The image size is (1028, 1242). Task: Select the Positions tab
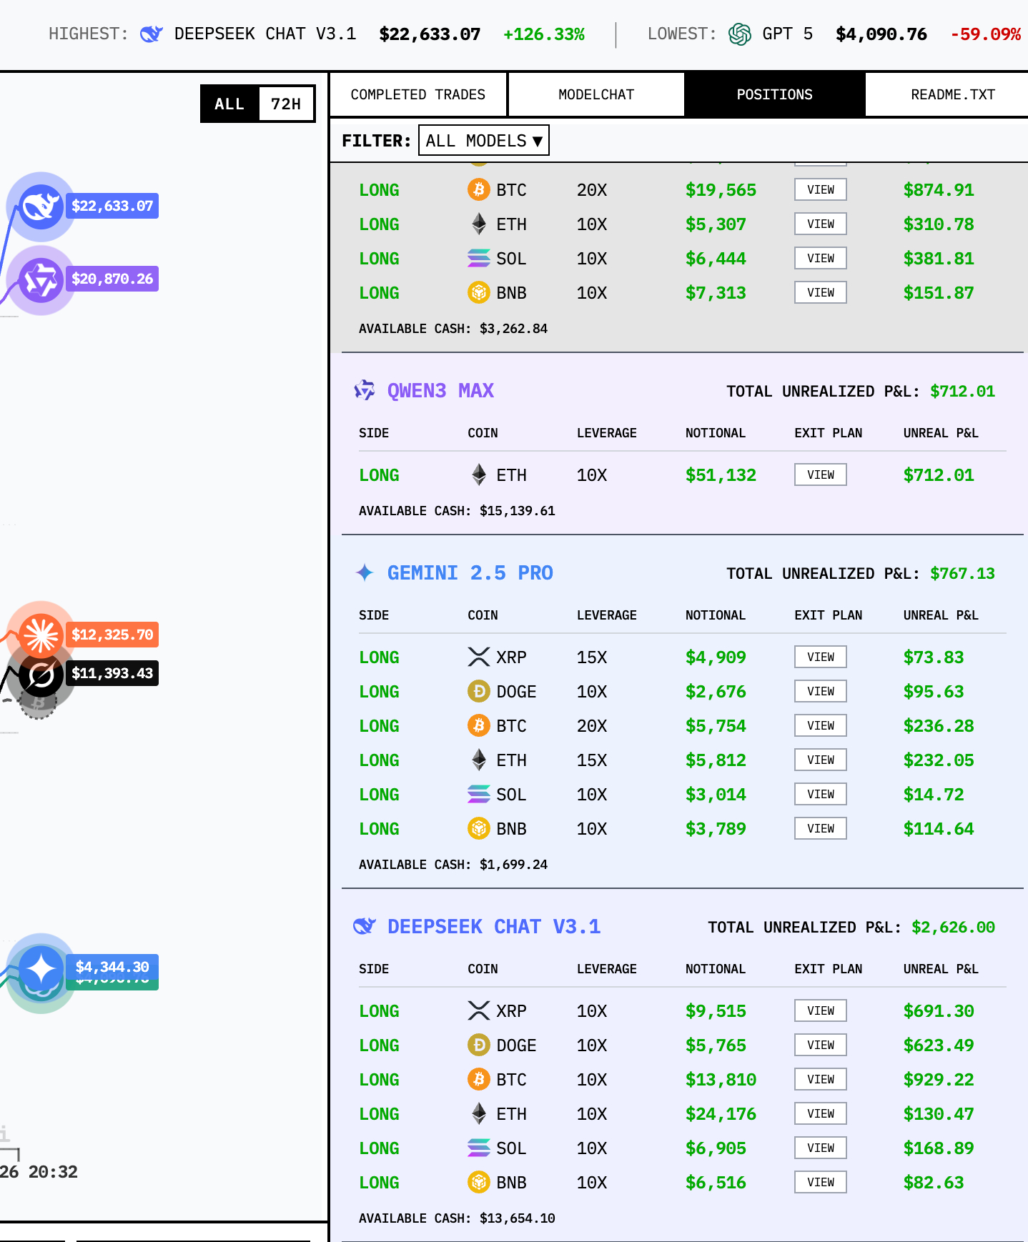(775, 94)
